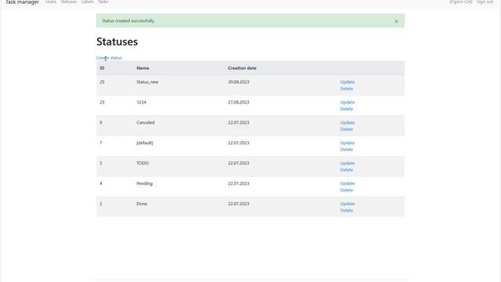Delete the TODO status
Screen dimensions: 501x282
click(x=346, y=170)
